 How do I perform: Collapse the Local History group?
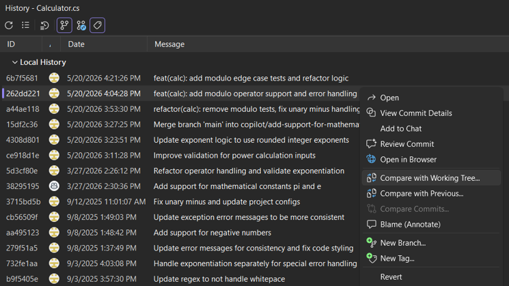[x=14, y=62]
